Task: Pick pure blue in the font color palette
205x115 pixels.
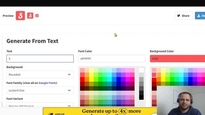Action: tap(119, 79)
